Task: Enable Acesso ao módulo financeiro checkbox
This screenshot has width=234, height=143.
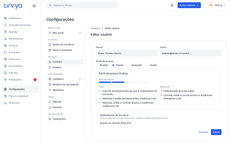Action: click(97, 123)
